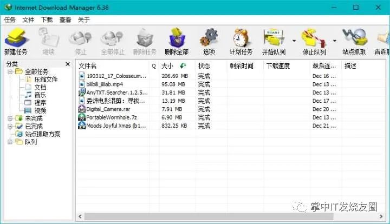Screen dimensions: 390x224
Task: Click the 停止队列 (stop queue) icon
Action: coord(314,38)
